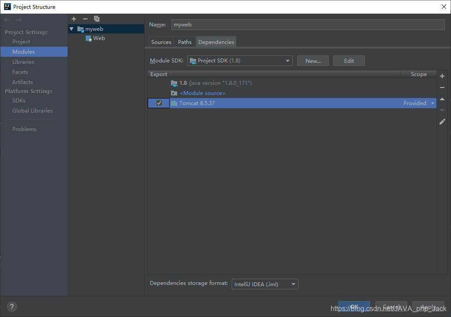The height and width of the screenshot is (317, 451).
Task: Click the Module source folder icon
Action: 174,93
